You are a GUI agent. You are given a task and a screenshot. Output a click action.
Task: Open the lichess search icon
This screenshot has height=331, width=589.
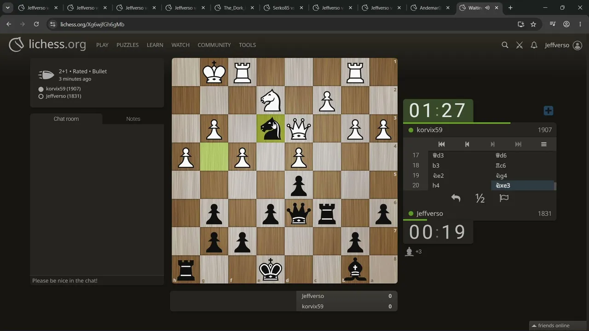(505, 45)
